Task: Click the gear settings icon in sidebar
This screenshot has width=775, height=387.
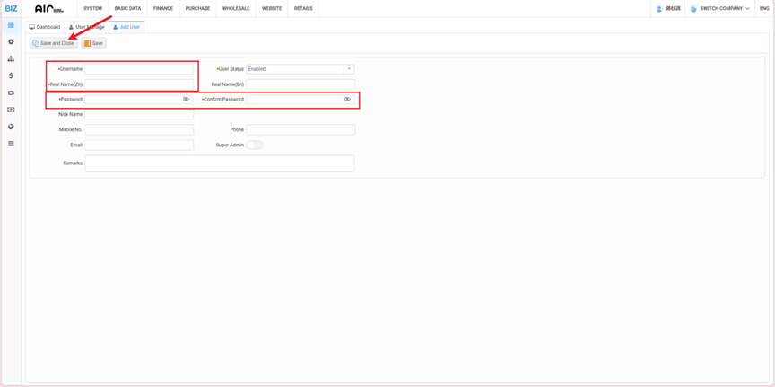Action: click(11, 42)
